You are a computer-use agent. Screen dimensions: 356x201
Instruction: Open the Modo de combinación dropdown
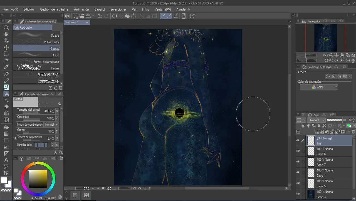click(51, 125)
